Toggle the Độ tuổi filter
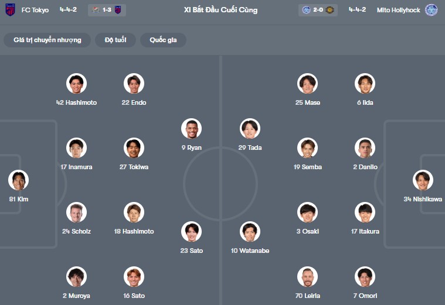Viewport: 445px width, 305px height. click(x=116, y=40)
